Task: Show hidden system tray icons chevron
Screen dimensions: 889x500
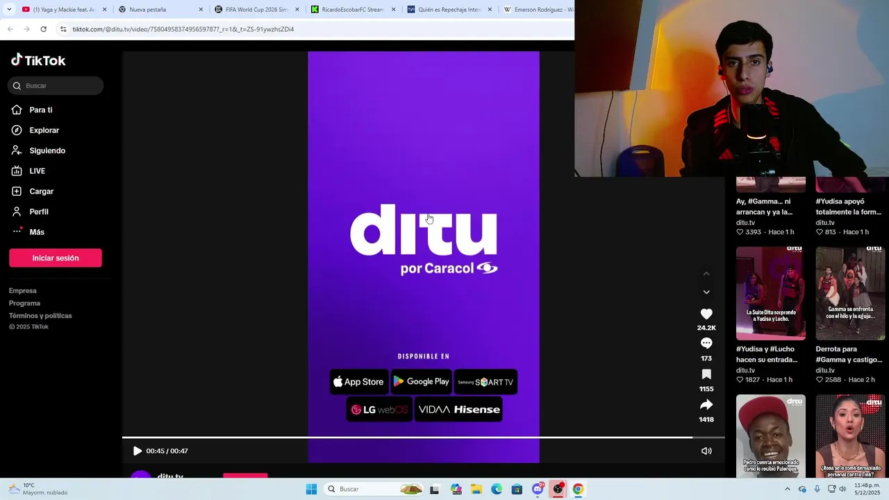Action: click(x=787, y=489)
